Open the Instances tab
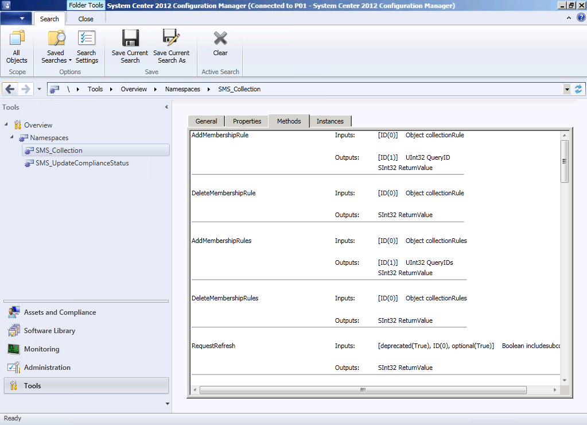Image resolution: width=587 pixels, height=425 pixels. (x=330, y=121)
